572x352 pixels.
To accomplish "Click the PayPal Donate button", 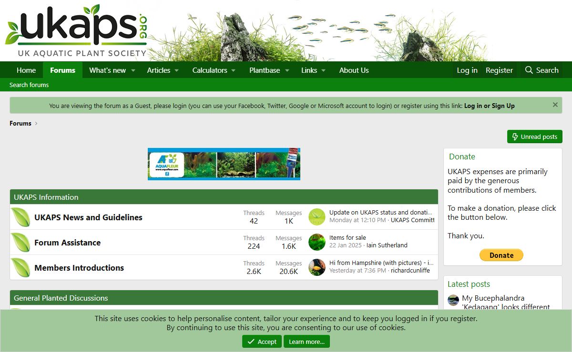I will point(501,255).
